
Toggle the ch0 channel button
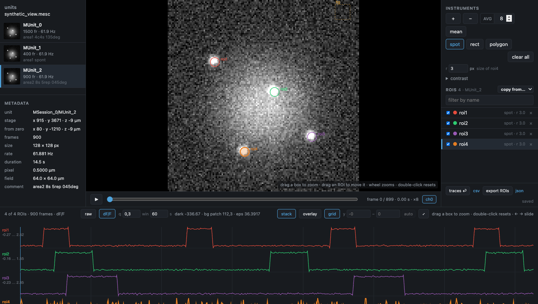429,199
